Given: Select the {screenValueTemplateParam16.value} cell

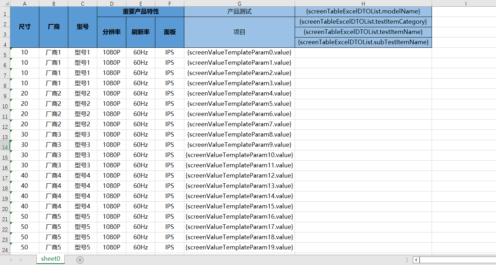Looking at the screenshot, I should (x=240, y=217).
